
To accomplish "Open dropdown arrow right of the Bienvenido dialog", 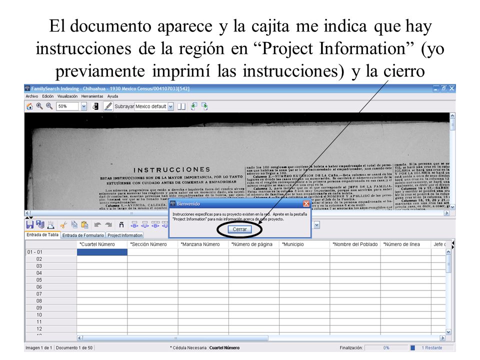I will click(317, 225).
